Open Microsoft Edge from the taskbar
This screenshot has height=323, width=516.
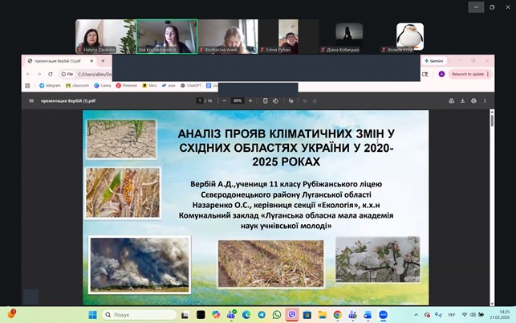pos(246,315)
